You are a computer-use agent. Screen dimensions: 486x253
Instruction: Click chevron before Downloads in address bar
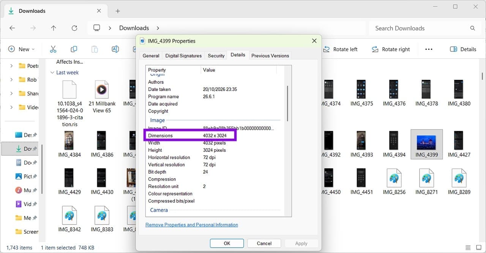110,28
